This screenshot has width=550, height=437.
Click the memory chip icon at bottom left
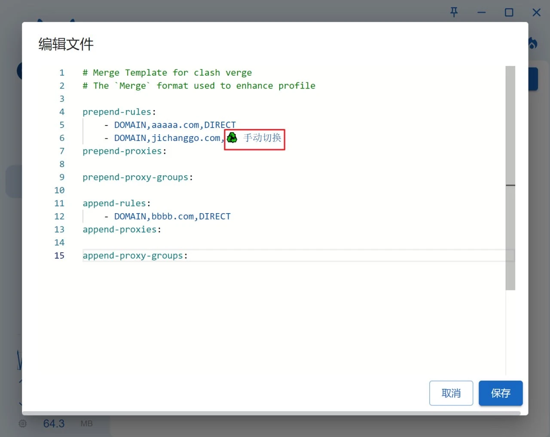pos(23,424)
